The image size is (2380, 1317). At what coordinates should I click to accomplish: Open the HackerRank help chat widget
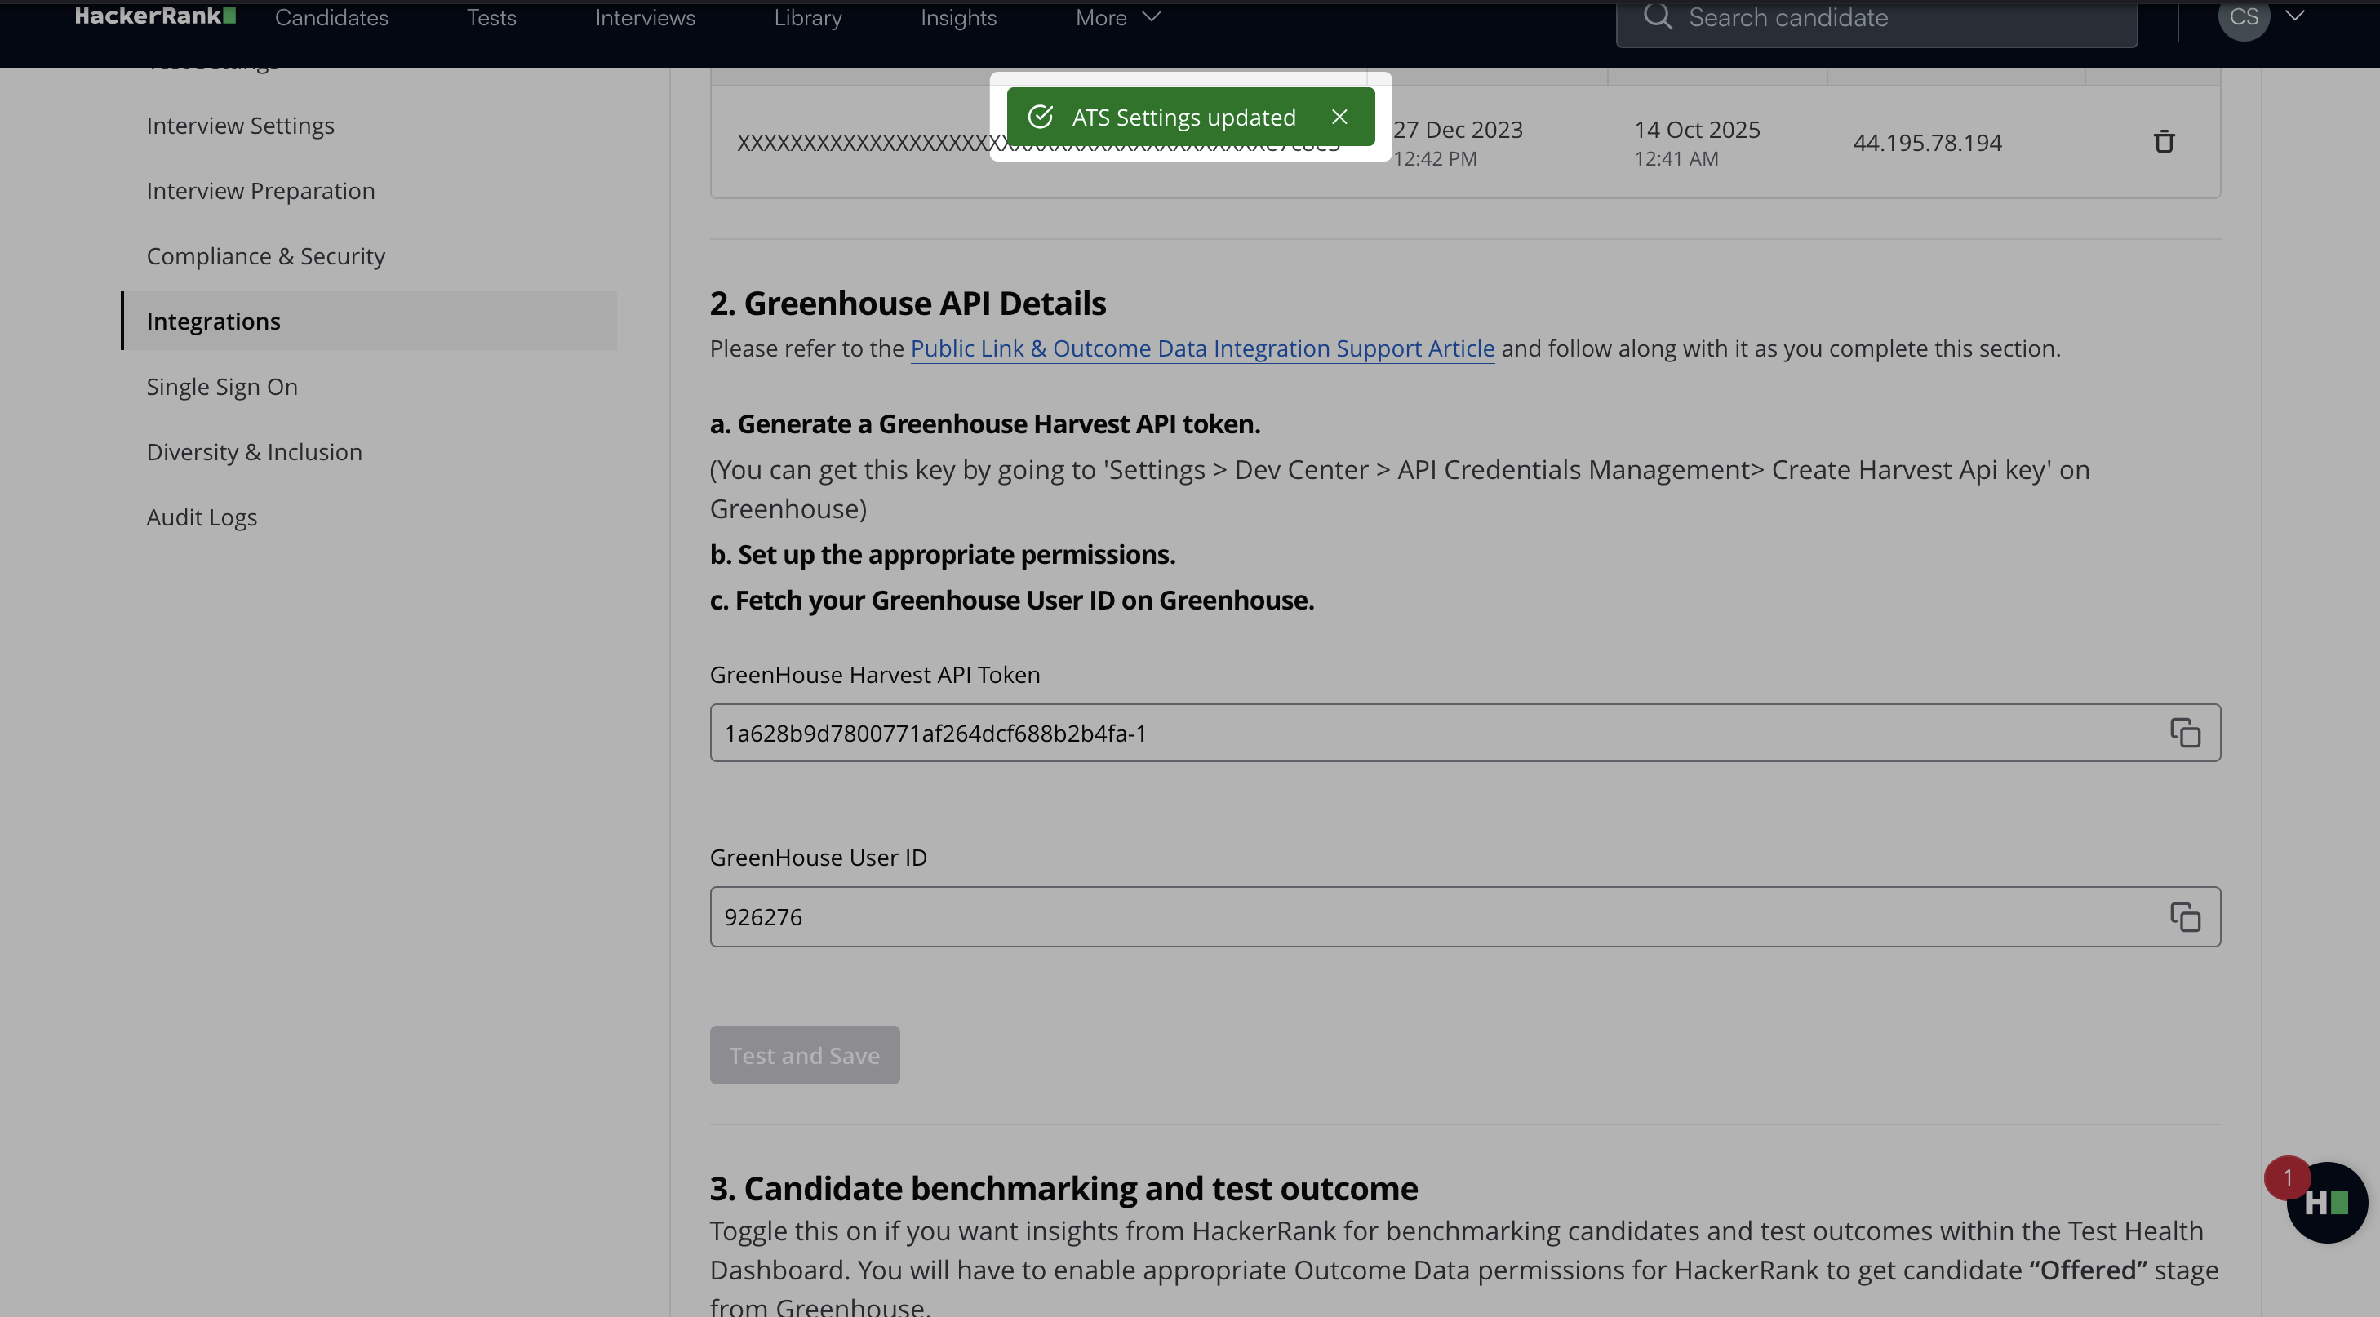[2325, 1203]
